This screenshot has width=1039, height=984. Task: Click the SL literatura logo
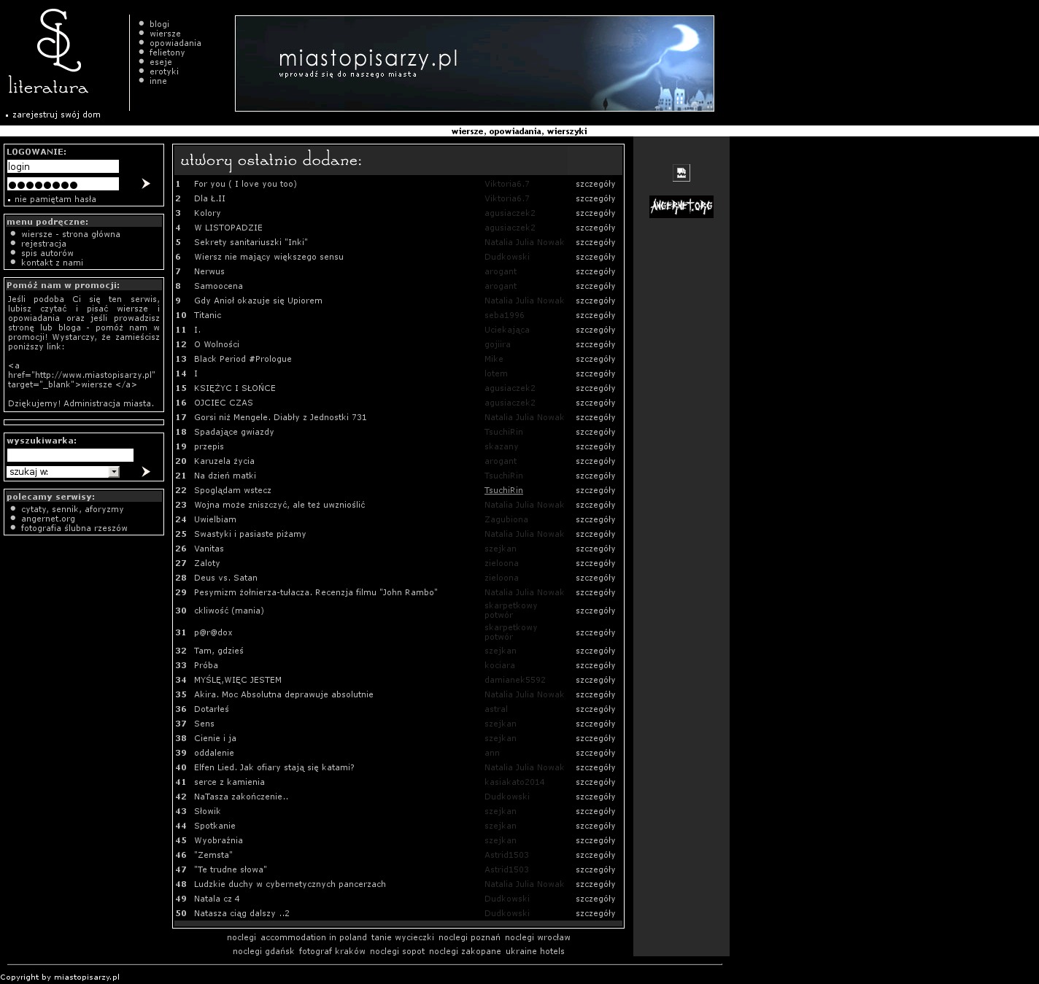pos(48,53)
